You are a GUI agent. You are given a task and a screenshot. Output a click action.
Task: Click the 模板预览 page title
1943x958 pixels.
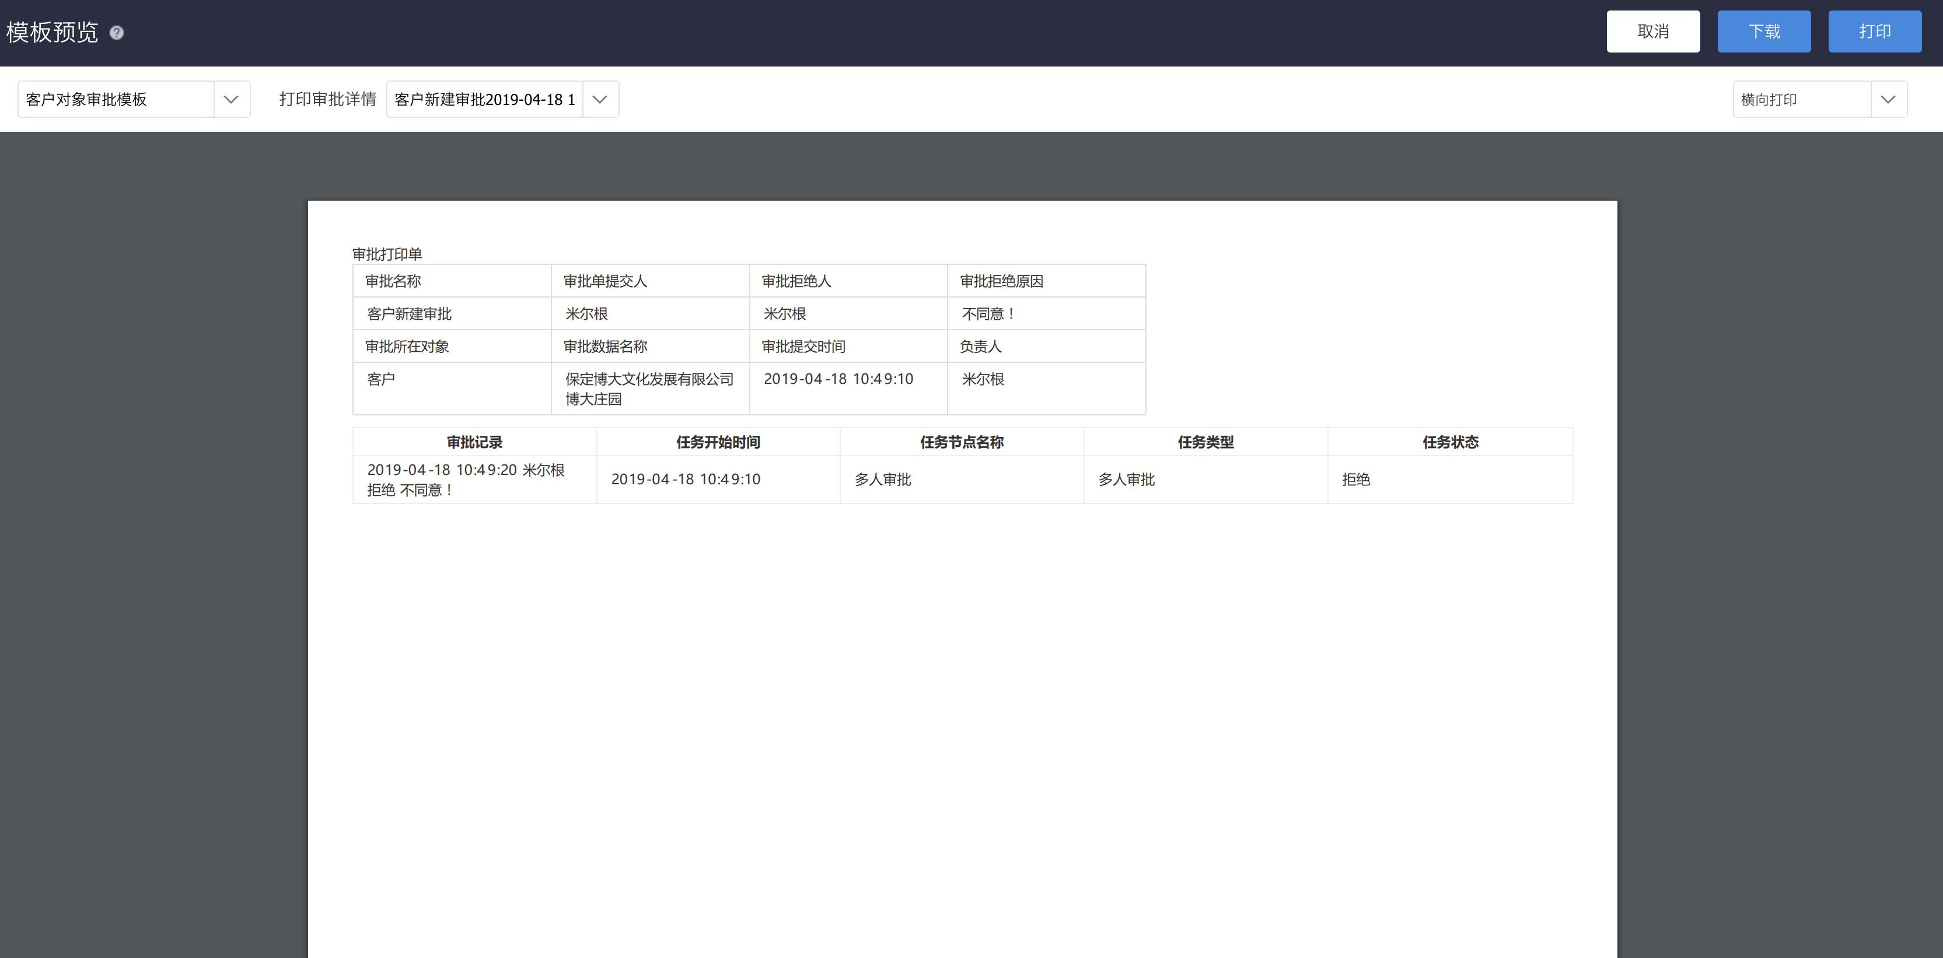52,33
